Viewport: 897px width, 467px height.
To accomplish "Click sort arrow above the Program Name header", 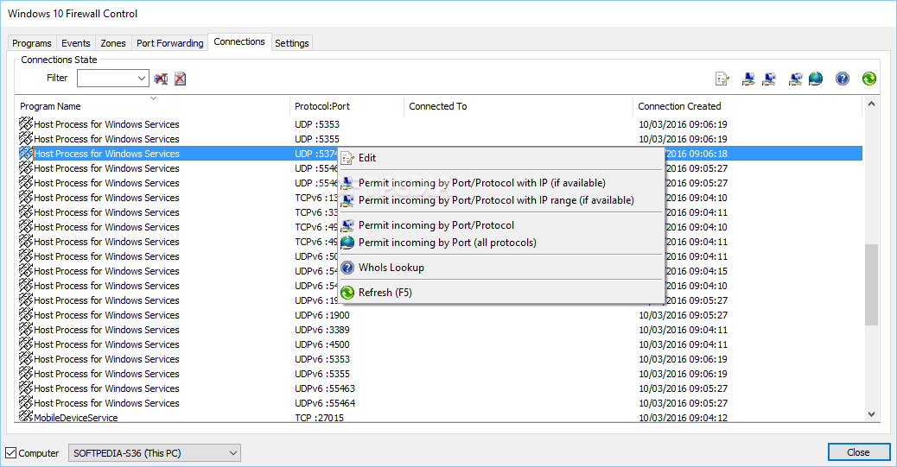I will (x=153, y=98).
